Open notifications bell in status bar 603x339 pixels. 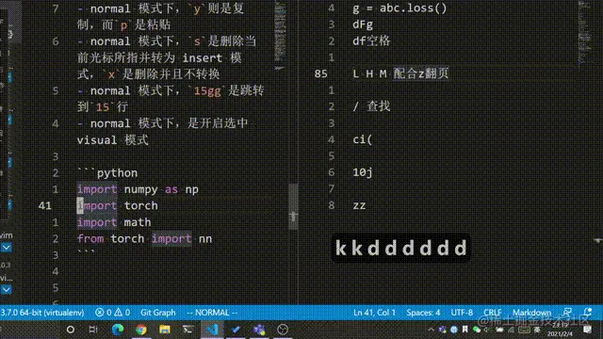pyautogui.click(x=587, y=312)
